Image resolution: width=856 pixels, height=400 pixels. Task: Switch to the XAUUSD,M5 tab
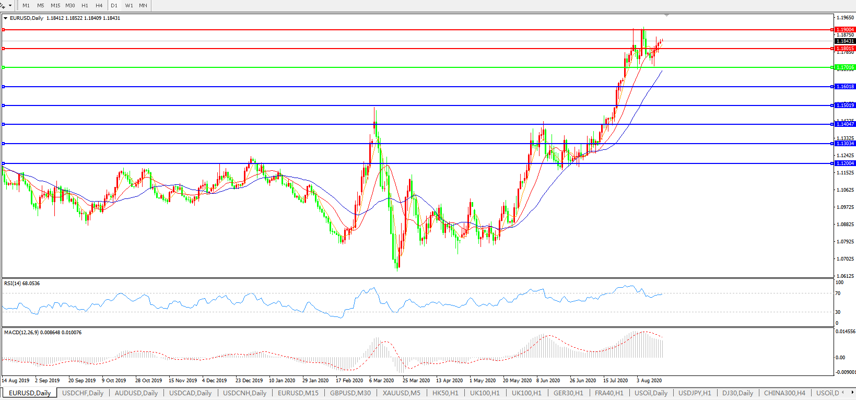(401, 393)
